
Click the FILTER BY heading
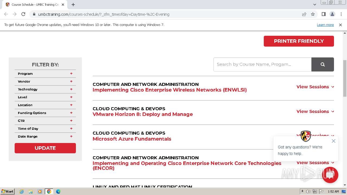tap(45, 65)
